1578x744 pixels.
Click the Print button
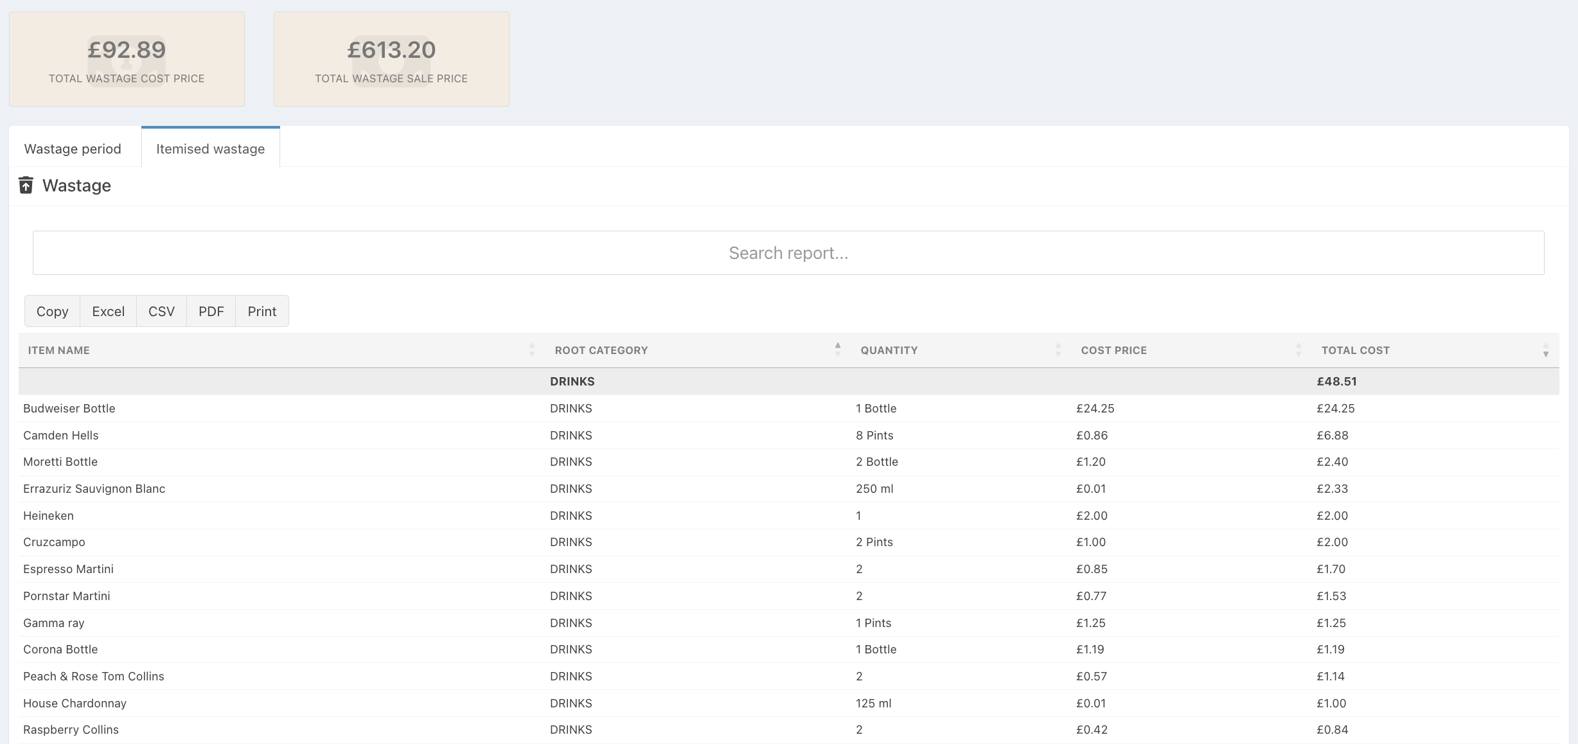pos(262,311)
